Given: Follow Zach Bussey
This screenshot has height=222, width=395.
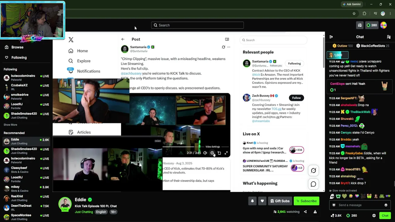Looking at the screenshot, I should coord(296,98).
